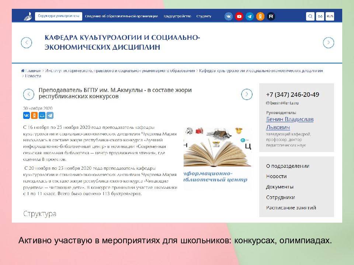Go to next department banner arrow
The image size is (354, 265).
click(329, 43)
